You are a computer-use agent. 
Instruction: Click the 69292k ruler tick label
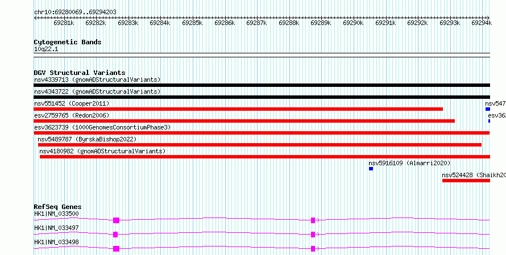coord(417,23)
